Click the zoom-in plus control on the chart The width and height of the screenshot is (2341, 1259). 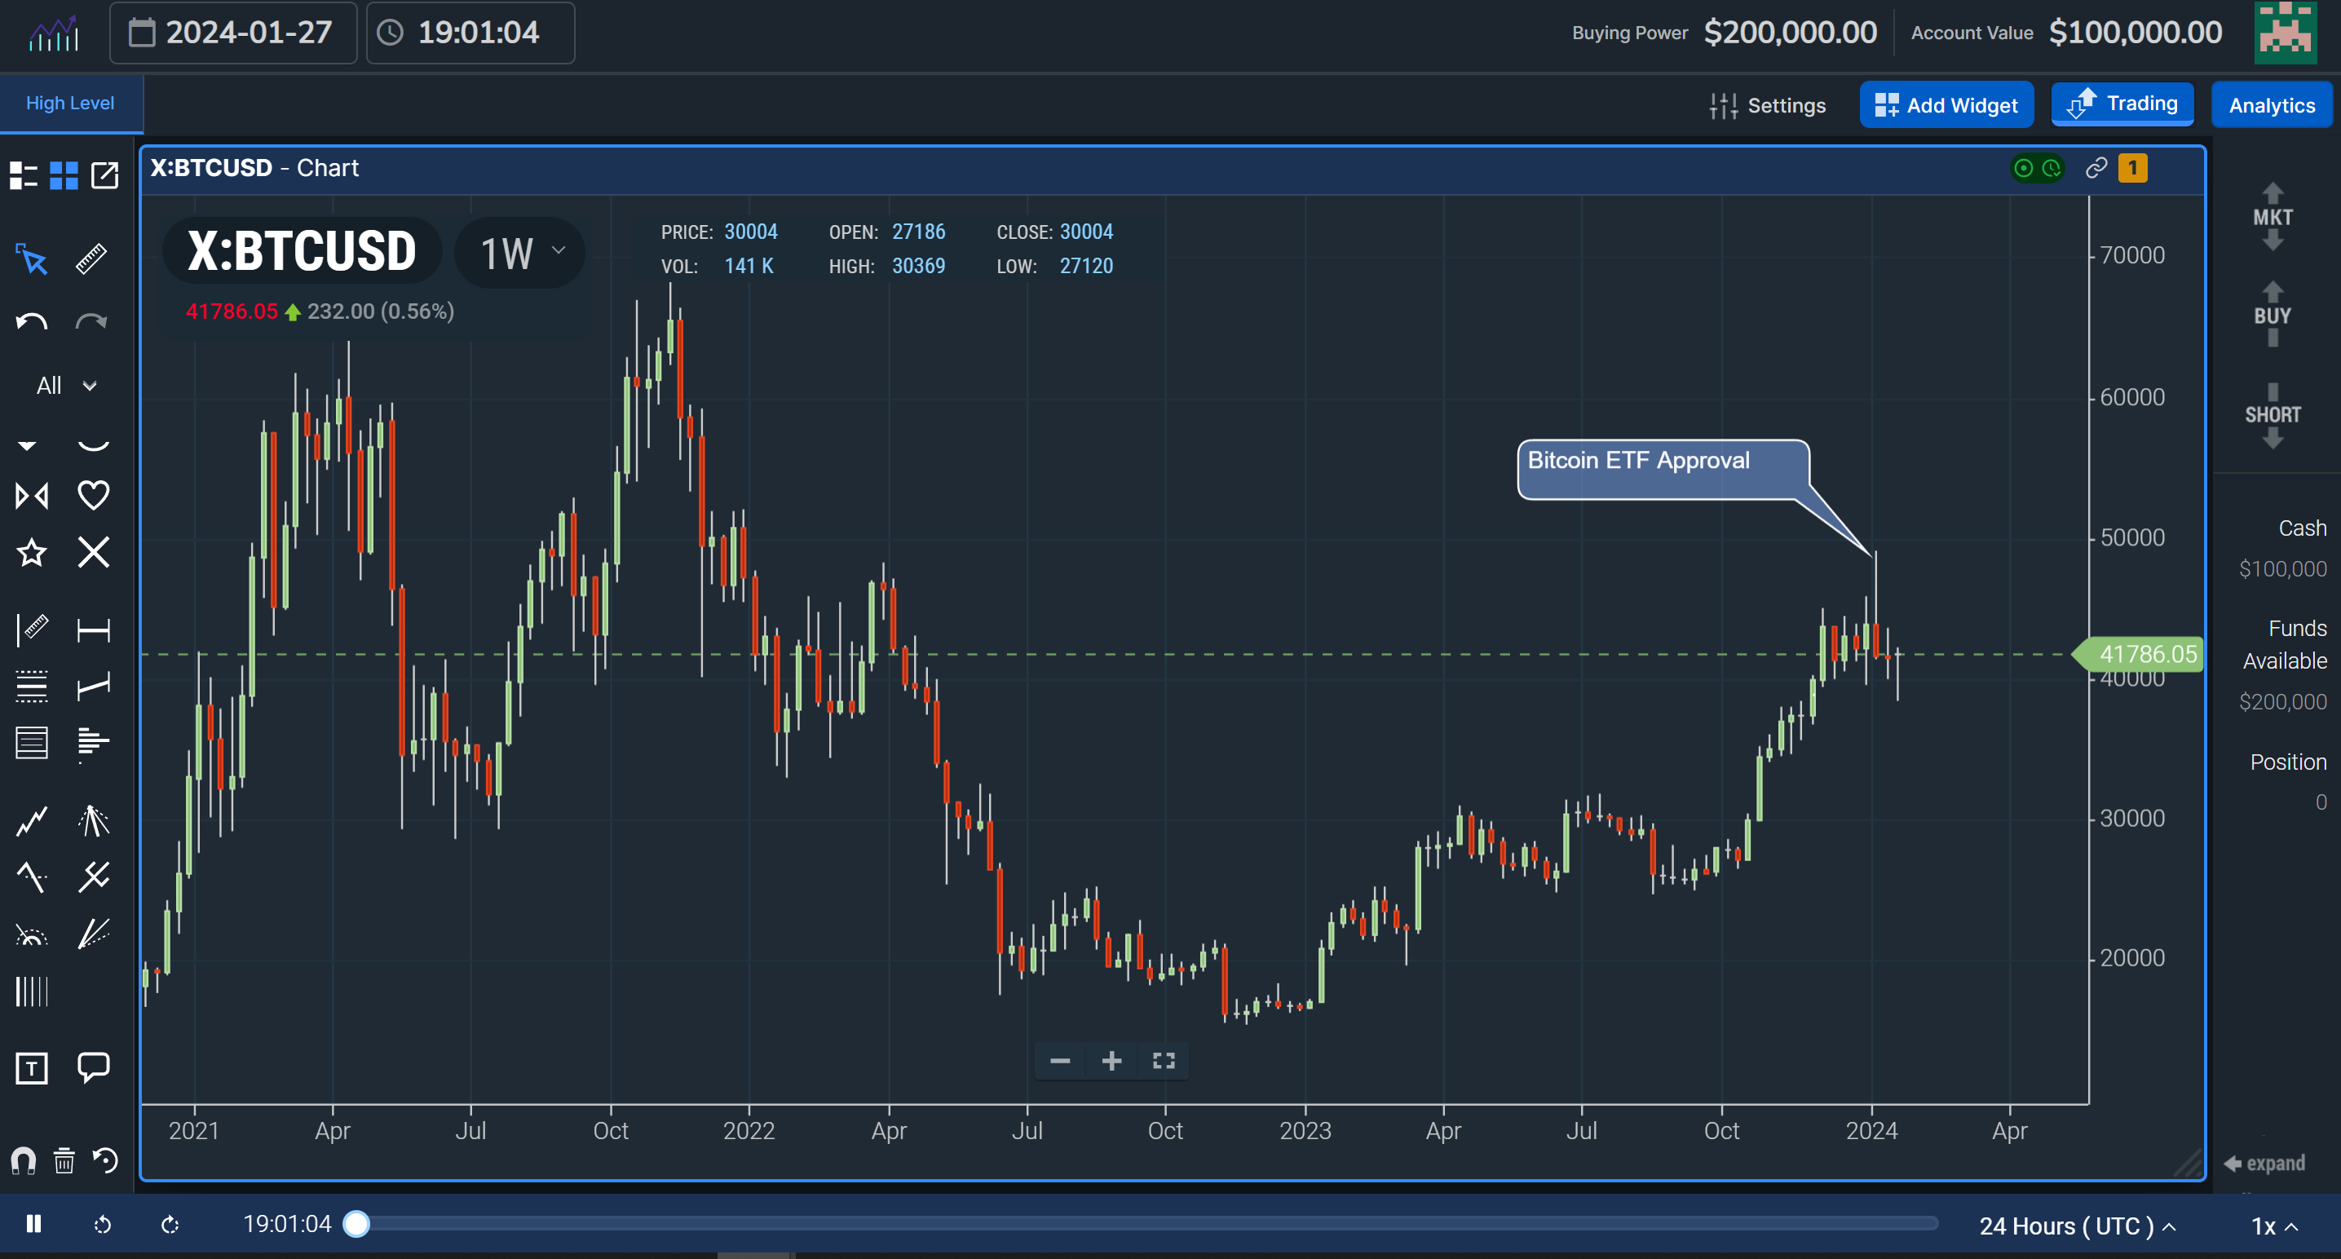coord(1111,1060)
